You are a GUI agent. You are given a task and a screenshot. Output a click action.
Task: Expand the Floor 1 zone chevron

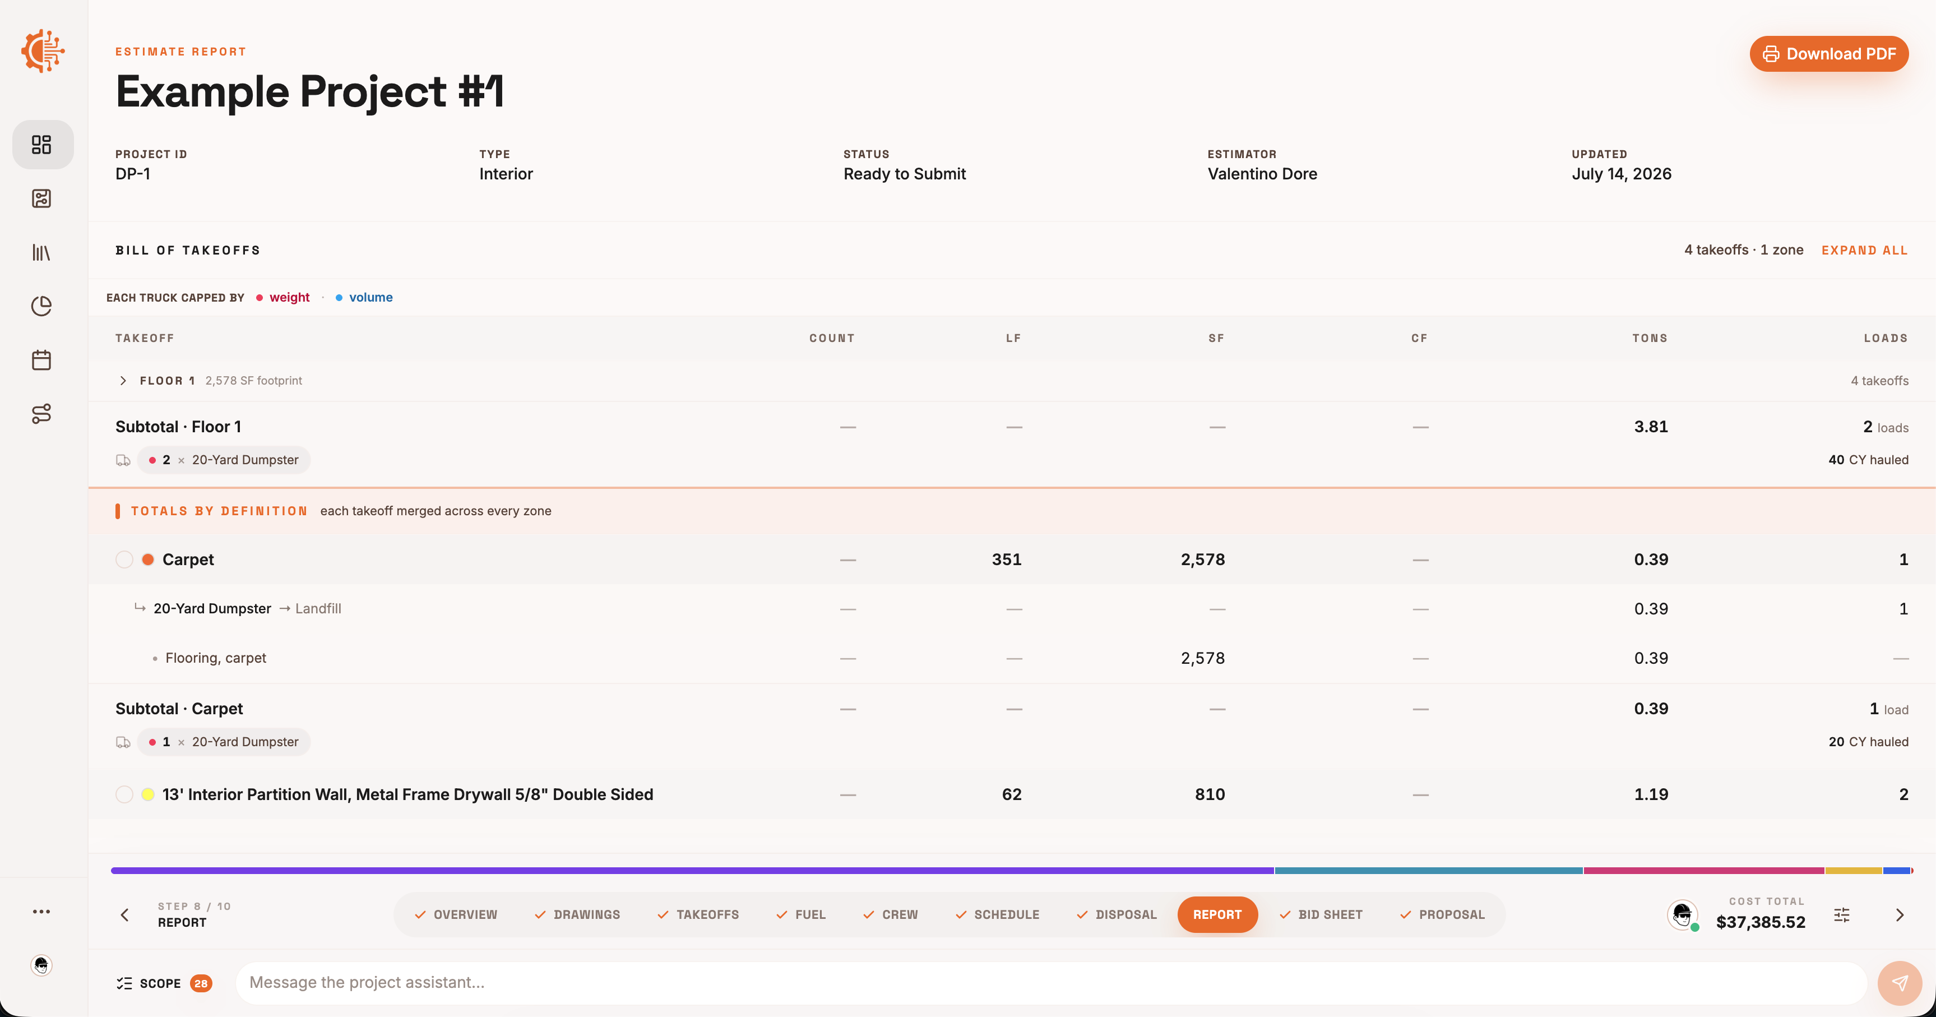123,381
